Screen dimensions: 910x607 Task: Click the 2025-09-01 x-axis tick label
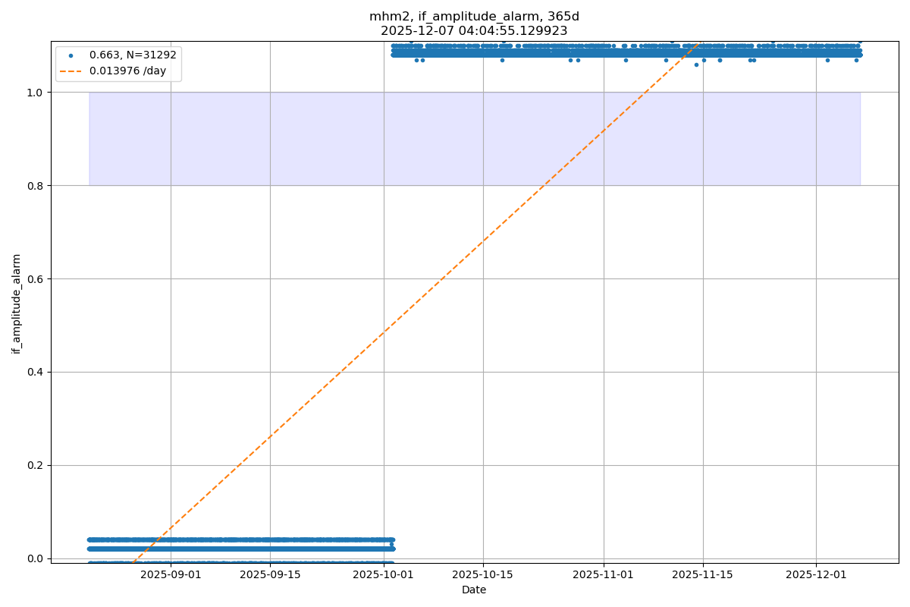pos(171,575)
